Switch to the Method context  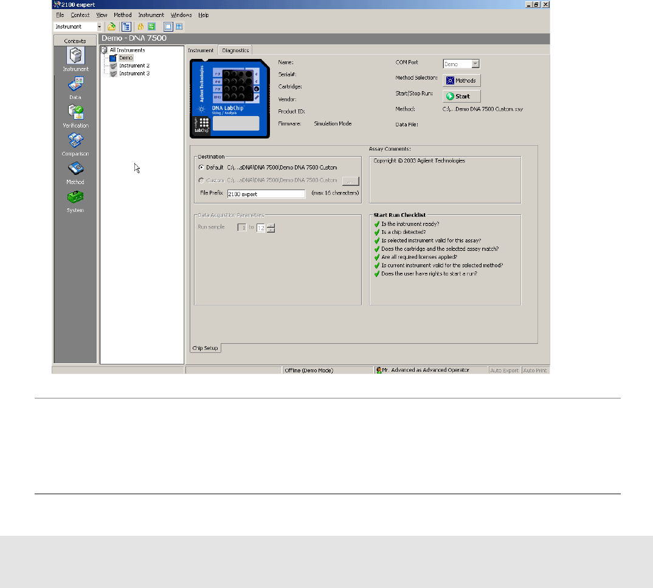pyautogui.click(x=75, y=173)
